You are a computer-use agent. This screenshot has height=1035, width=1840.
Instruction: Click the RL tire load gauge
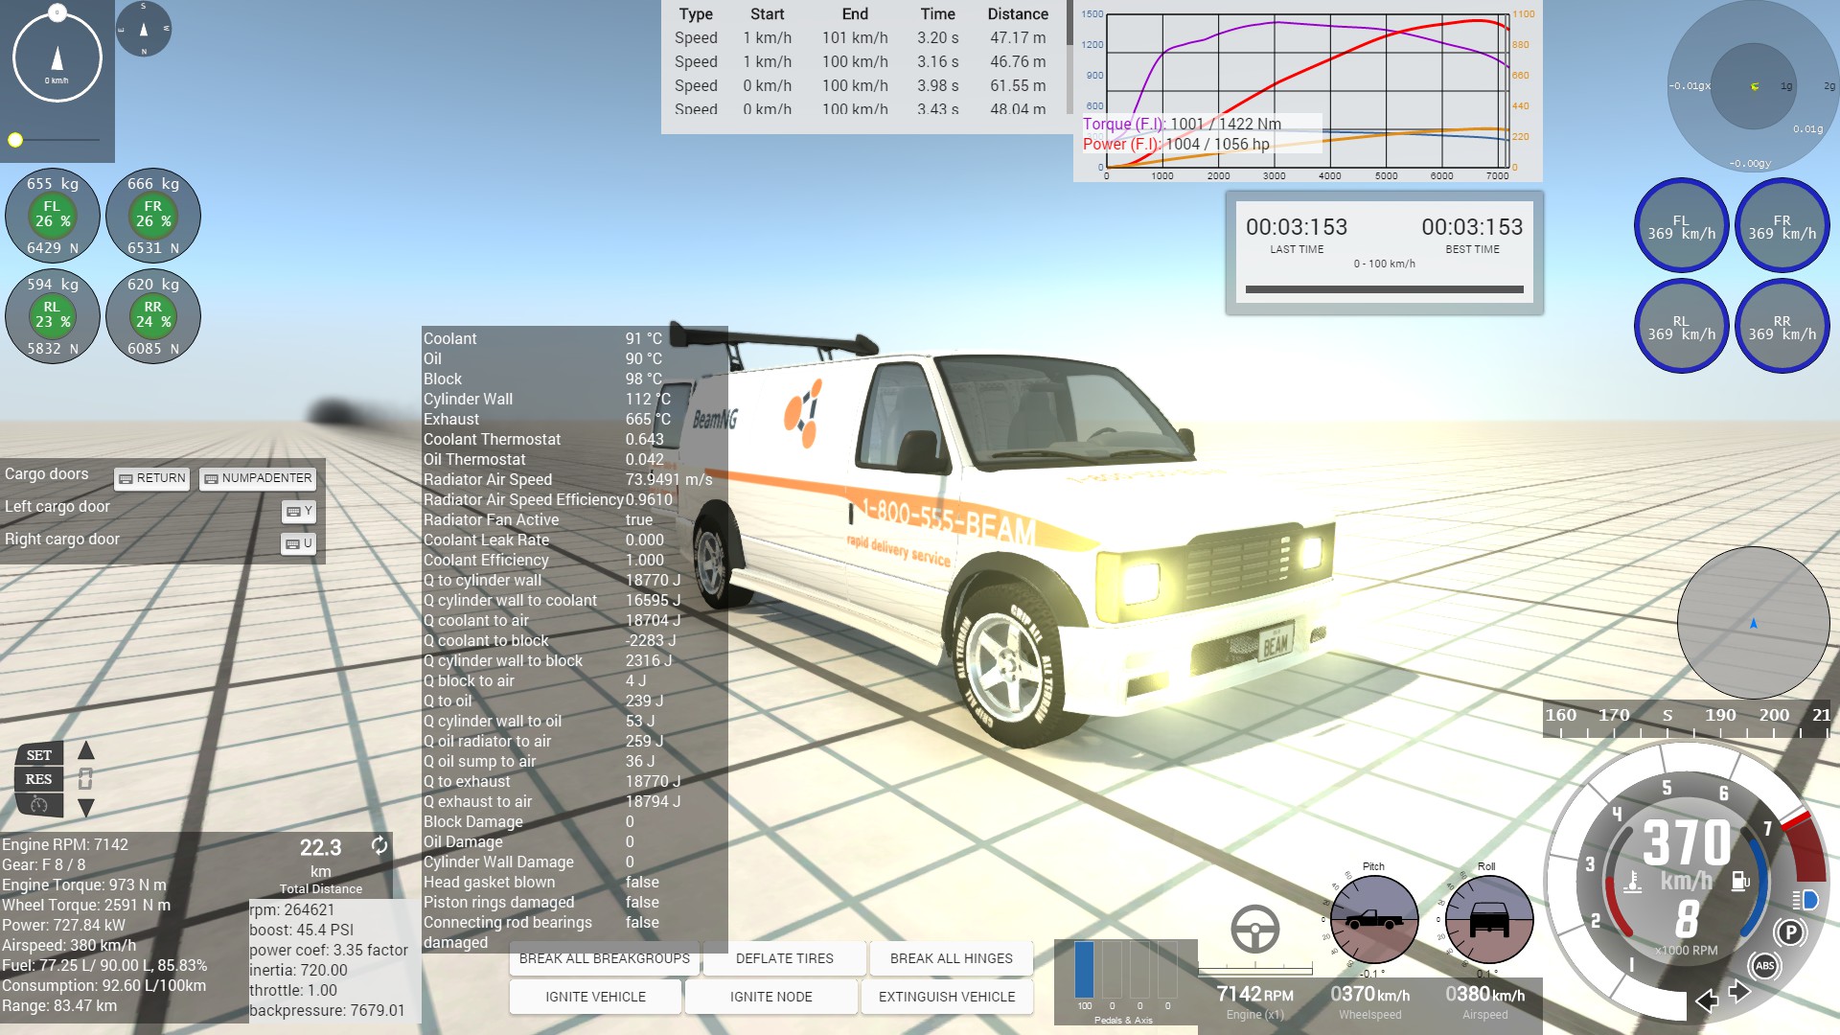pyautogui.click(x=53, y=316)
